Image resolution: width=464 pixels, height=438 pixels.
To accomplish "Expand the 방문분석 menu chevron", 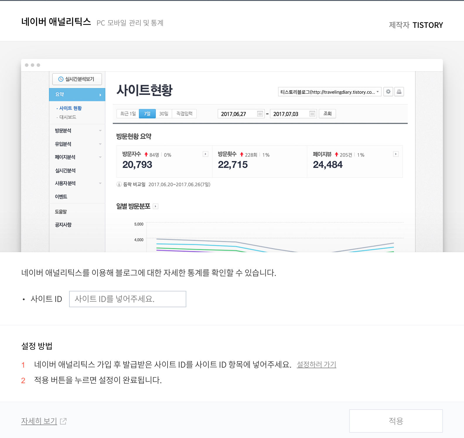I will pos(100,131).
